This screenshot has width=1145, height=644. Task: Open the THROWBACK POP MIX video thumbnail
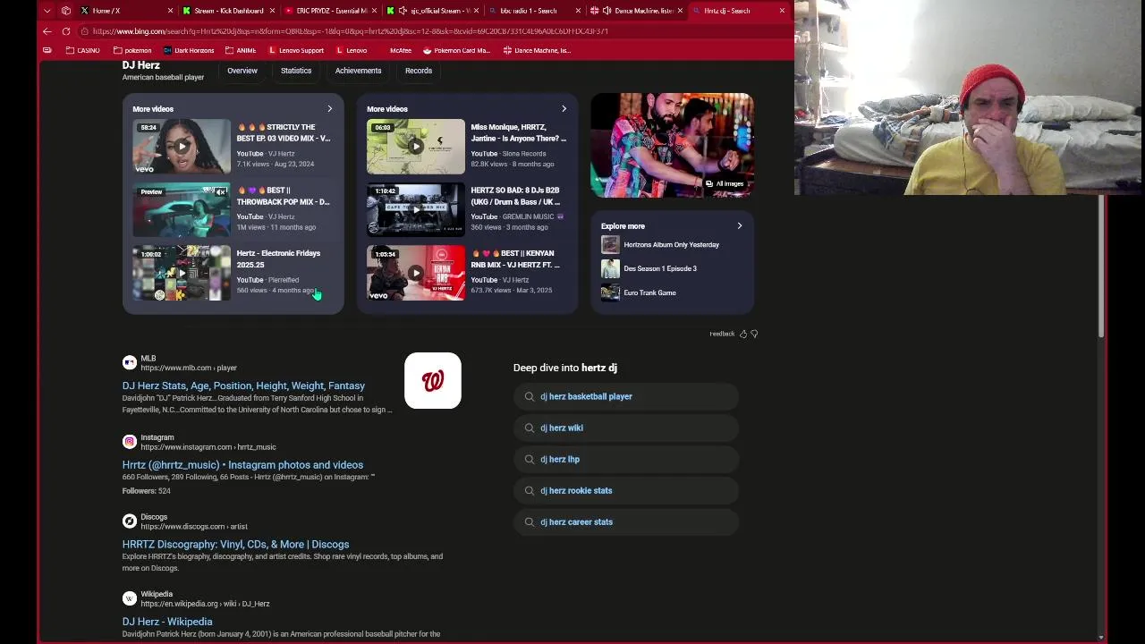tap(182, 209)
